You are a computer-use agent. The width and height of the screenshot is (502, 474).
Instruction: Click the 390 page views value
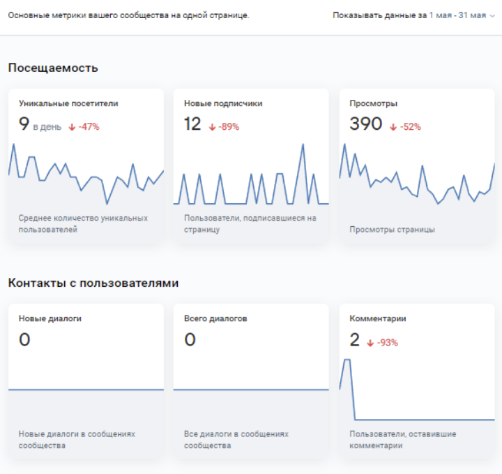click(x=365, y=124)
